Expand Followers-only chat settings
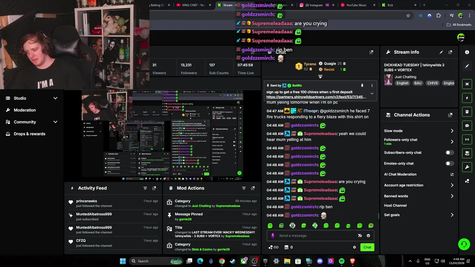The image size is (475, 267). click(x=452, y=142)
